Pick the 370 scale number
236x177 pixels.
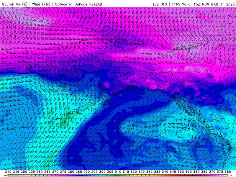click(212, 172)
